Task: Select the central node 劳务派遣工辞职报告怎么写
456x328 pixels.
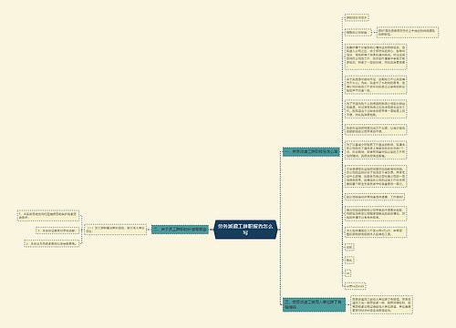Action: click(x=245, y=230)
